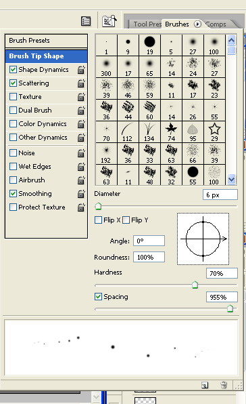
Task: Lock the Protect Texture option
Action: click(x=81, y=207)
